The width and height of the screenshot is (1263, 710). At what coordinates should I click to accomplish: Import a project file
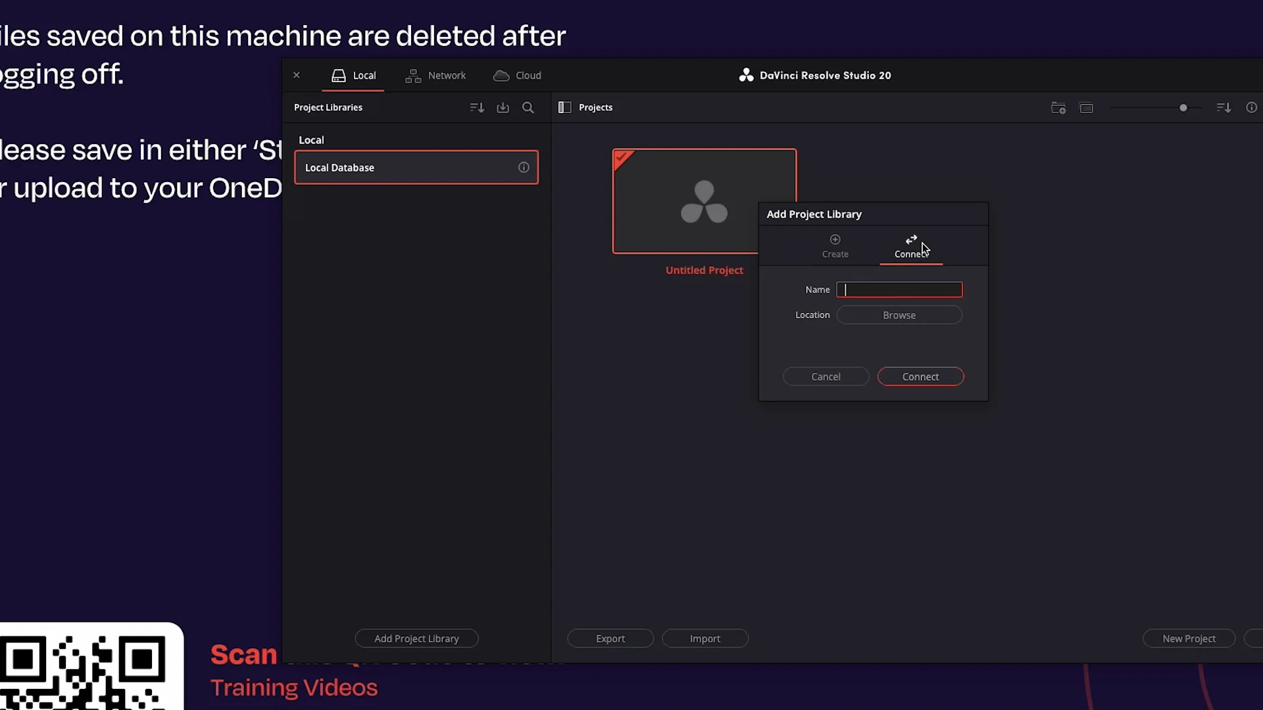(x=705, y=638)
